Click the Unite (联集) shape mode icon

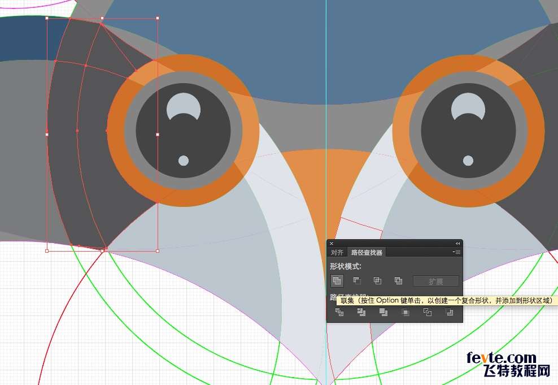[x=337, y=280]
